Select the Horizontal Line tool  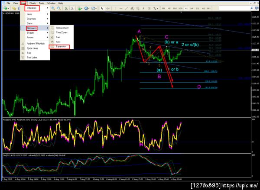pos(121,8)
